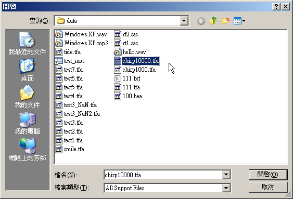293x199 pixels.
Task: Select the file name 111.txt
Action: coord(131,78)
